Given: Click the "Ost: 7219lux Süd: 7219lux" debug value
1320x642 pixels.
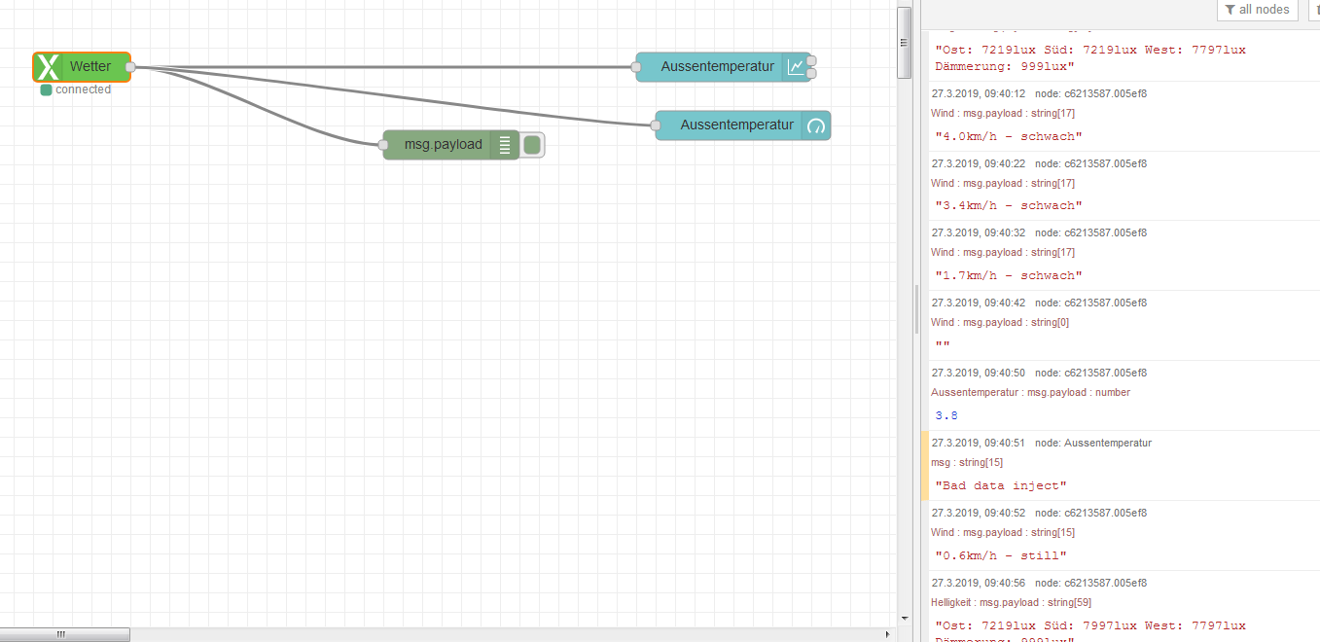Looking at the screenshot, I should coord(1089,57).
